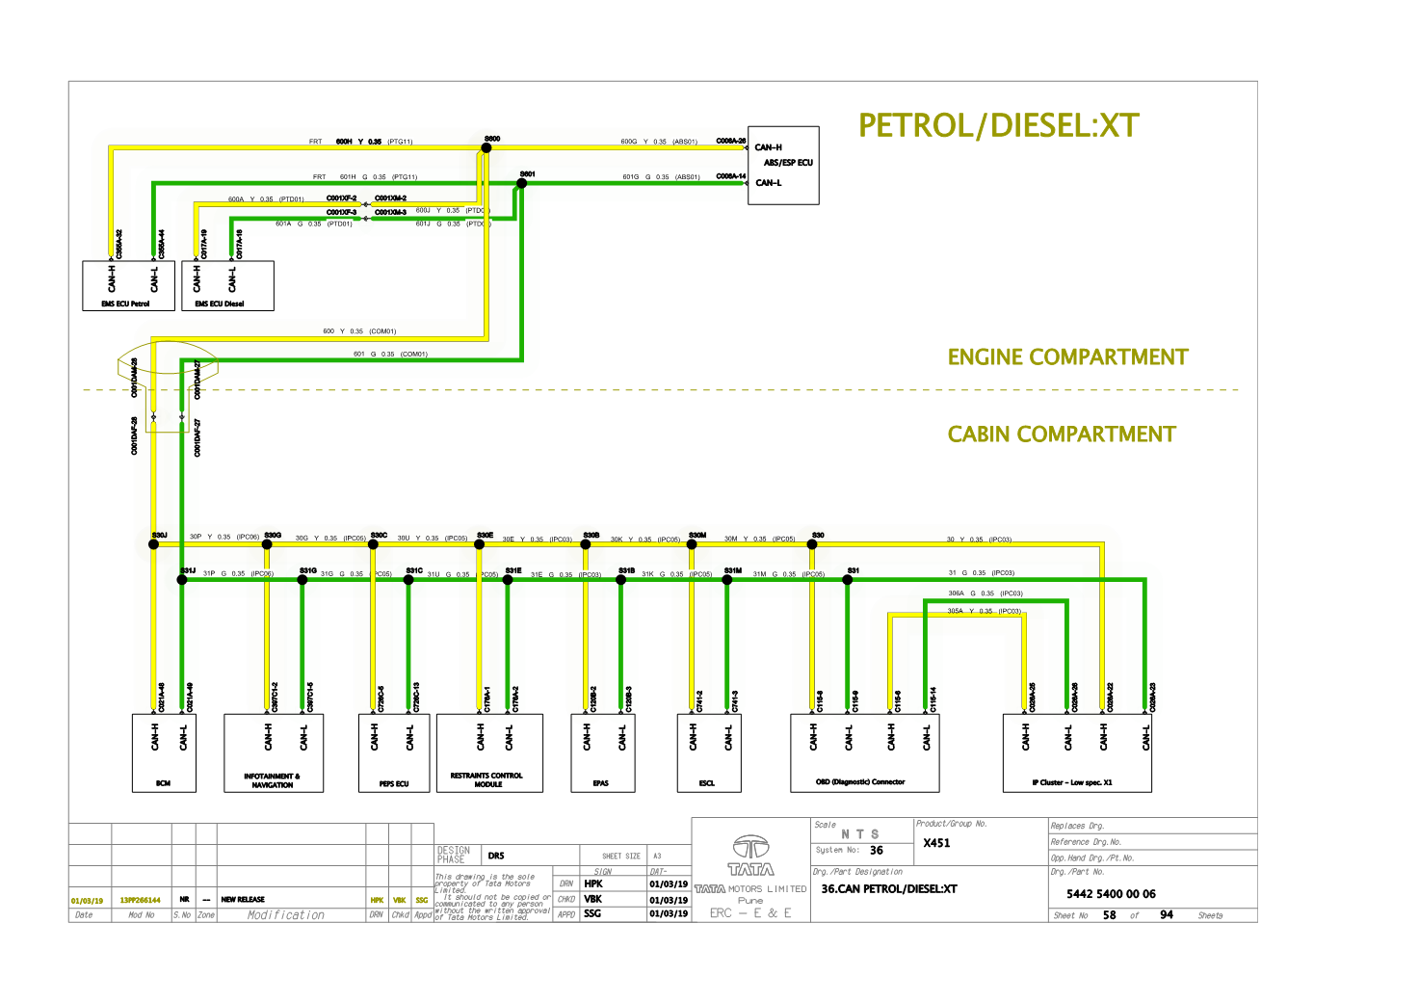Click the "PETROL/DIESEL:XT" heading

click(x=998, y=126)
